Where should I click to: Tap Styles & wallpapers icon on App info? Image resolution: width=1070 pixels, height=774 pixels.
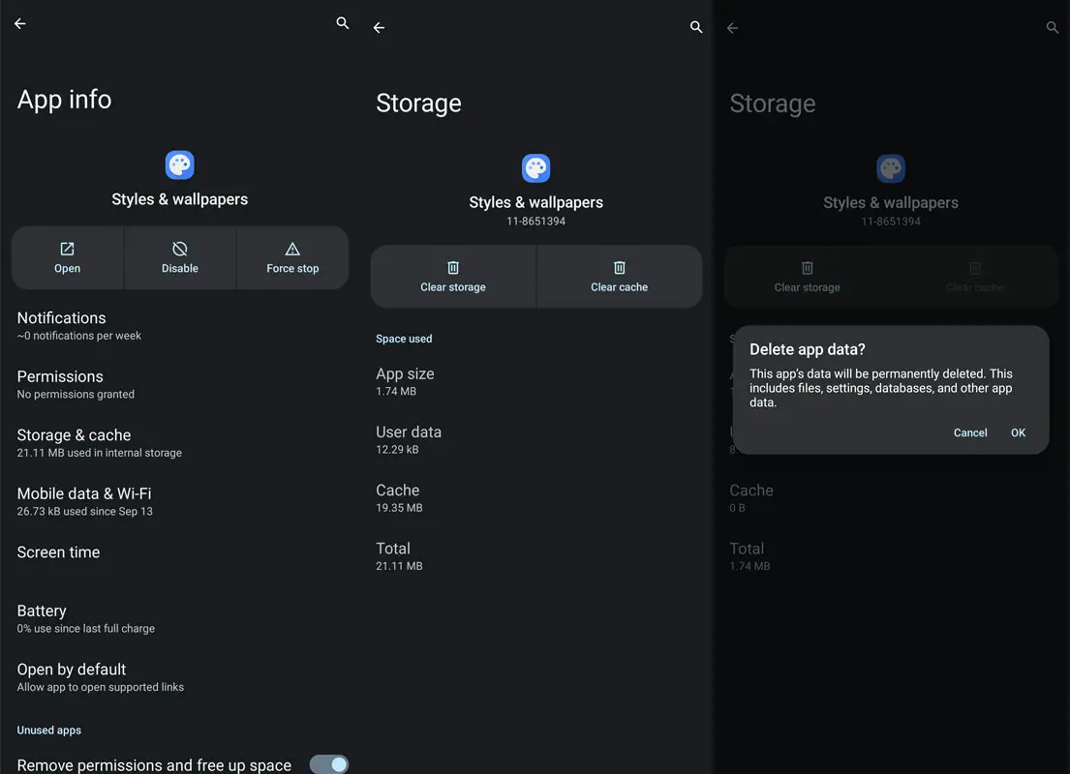coord(179,165)
